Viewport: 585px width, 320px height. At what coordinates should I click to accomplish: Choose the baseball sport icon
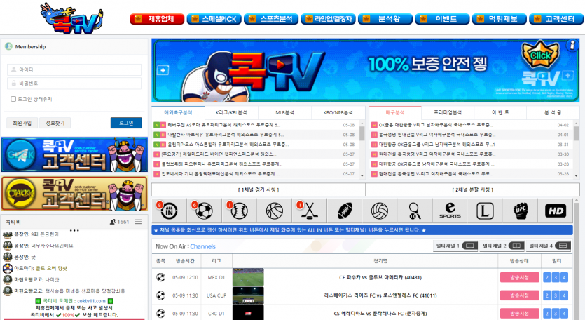(239, 210)
